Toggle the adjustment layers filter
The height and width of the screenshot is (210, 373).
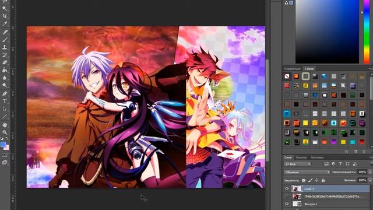coord(333,164)
